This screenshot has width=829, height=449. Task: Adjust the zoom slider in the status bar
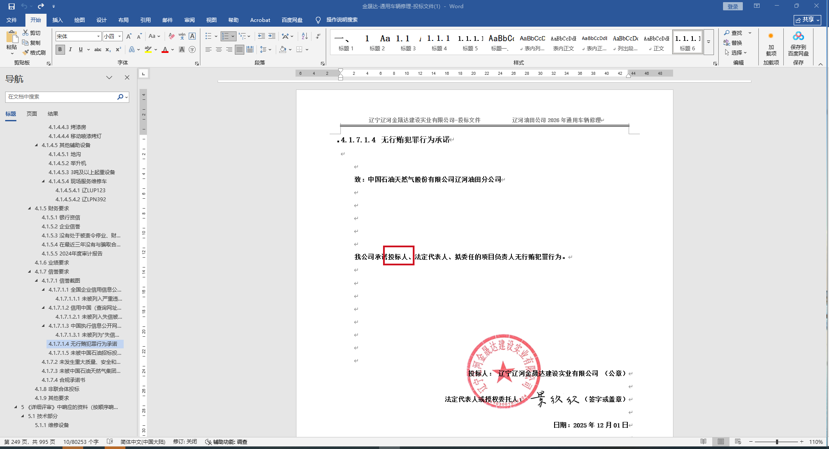(x=777, y=442)
